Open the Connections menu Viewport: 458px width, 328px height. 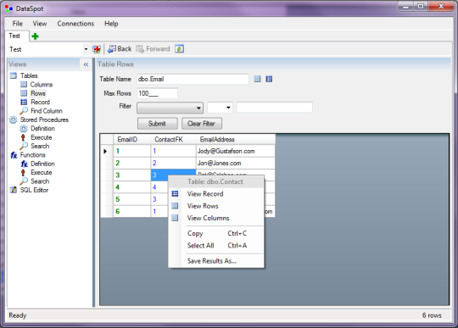pos(75,24)
